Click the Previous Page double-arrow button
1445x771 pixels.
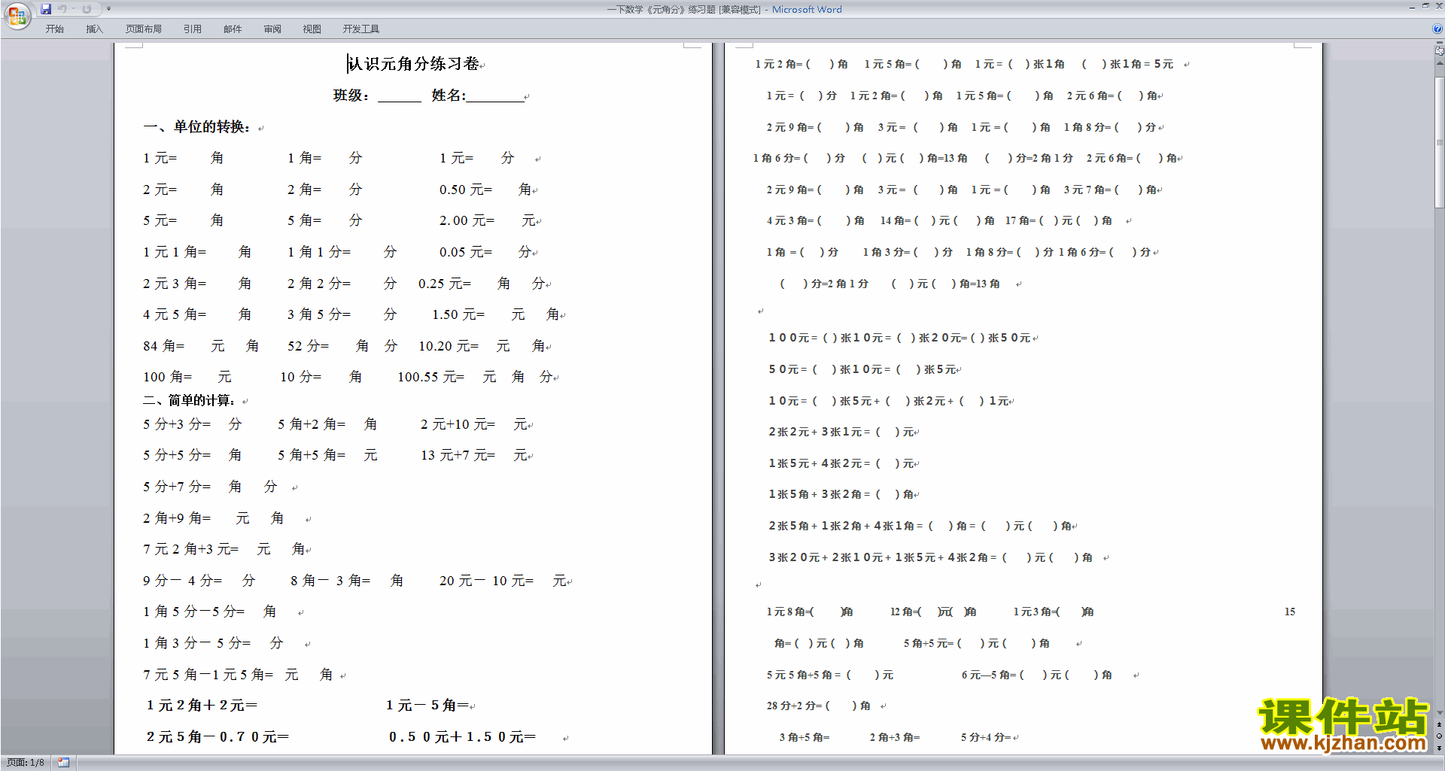coord(1439,725)
